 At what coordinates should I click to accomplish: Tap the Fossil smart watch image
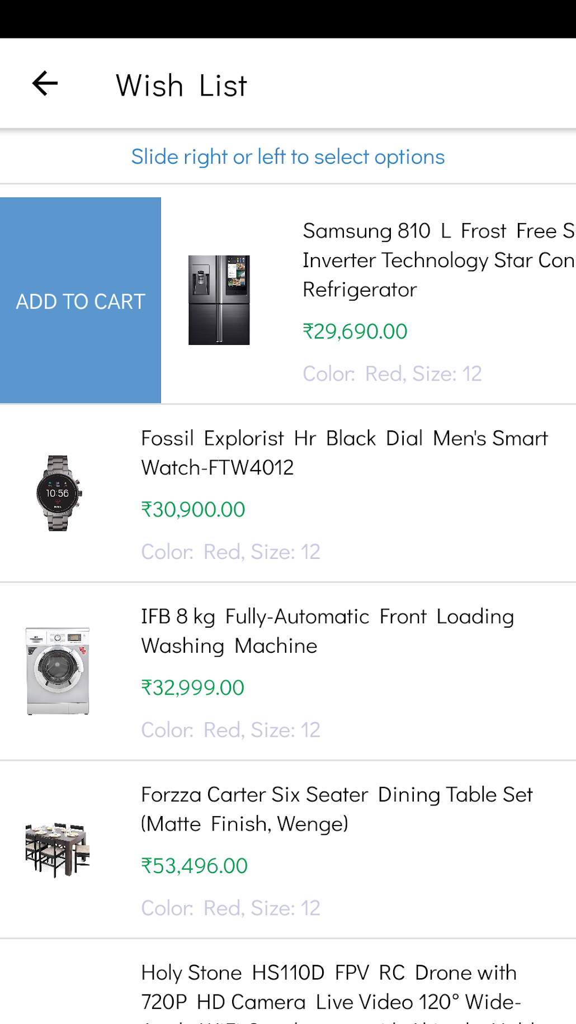[58, 493]
